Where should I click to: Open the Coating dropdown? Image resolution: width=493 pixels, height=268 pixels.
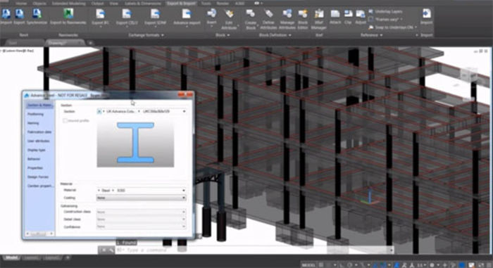pos(141,198)
